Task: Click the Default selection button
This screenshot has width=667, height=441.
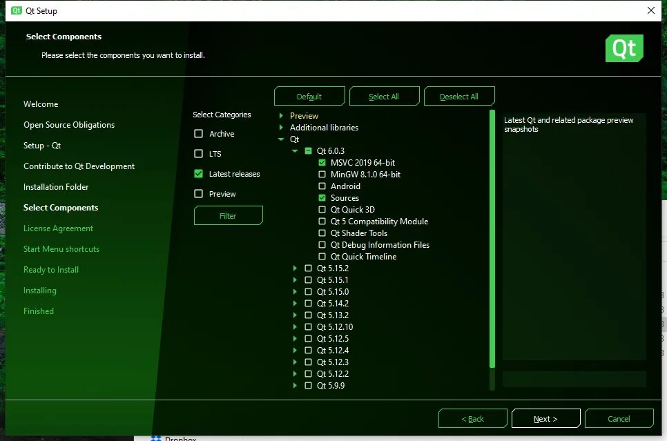Action: pyautogui.click(x=309, y=96)
